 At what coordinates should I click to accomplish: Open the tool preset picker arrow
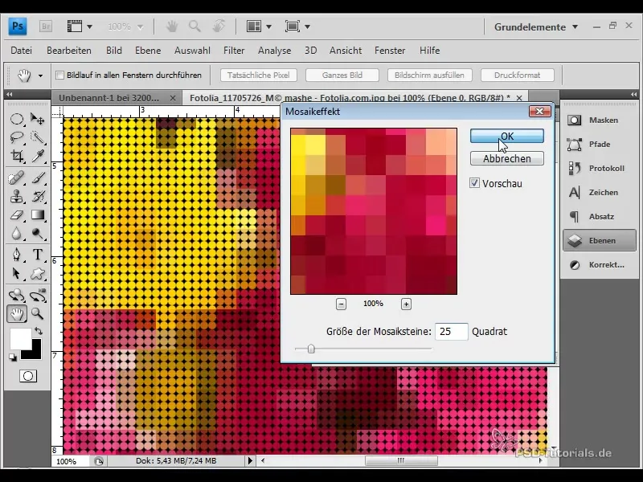point(40,76)
